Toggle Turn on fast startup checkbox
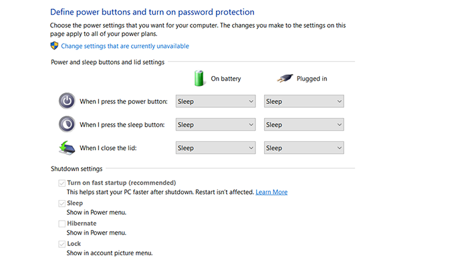468x278 pixels. [62, 183]
